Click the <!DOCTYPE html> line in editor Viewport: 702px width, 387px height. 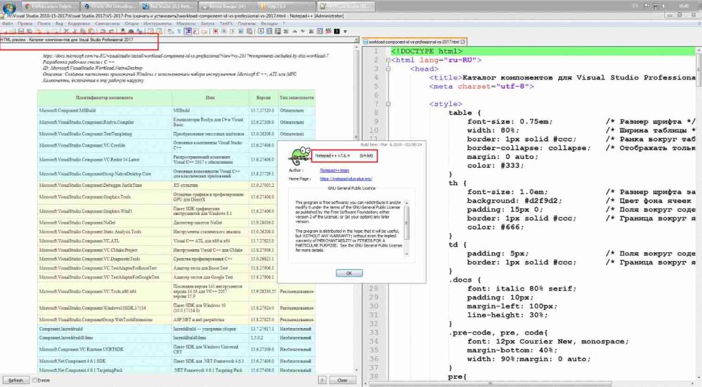point(543,51)
